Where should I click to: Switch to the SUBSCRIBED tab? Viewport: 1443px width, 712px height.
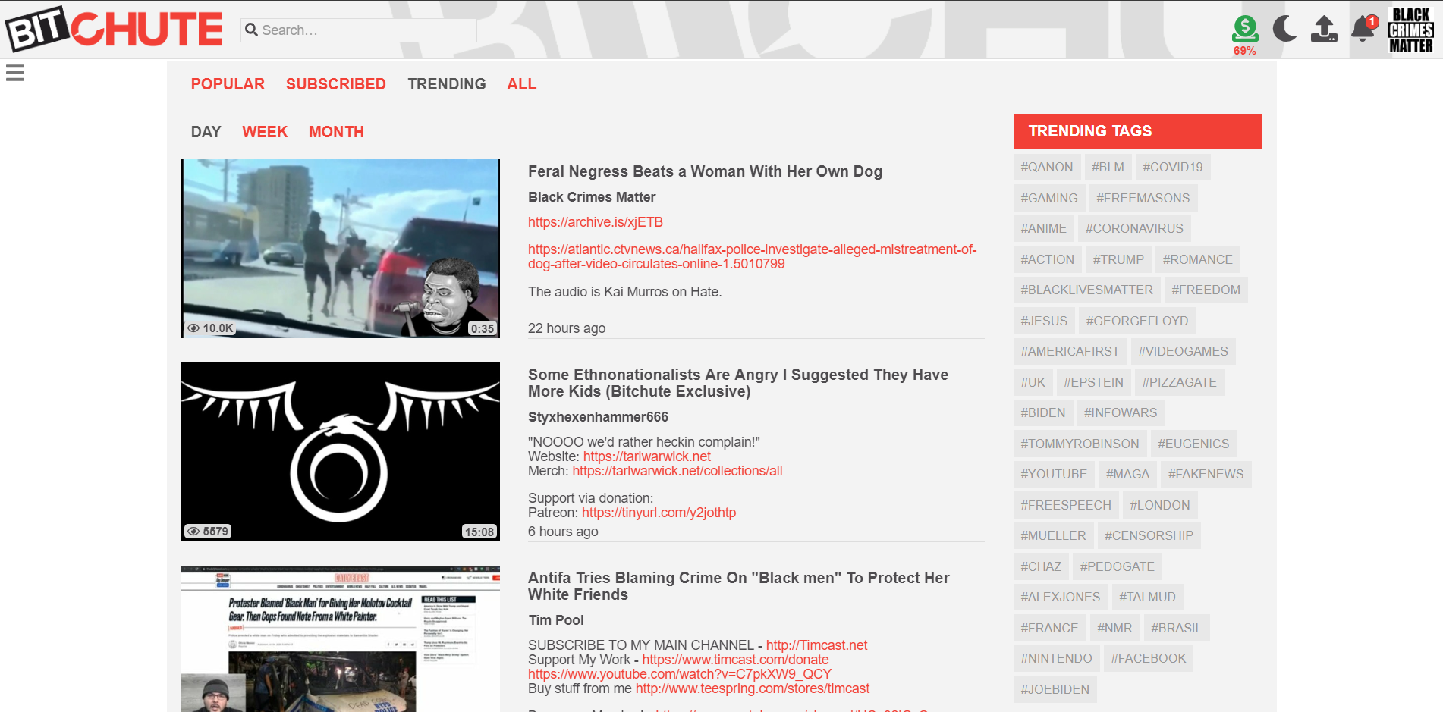(x=336, y=84)
